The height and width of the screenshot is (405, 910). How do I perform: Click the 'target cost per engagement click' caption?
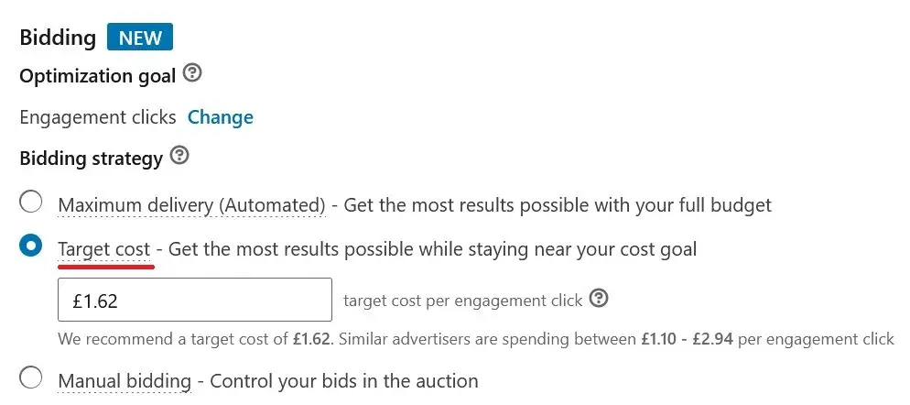coord(462,301)
